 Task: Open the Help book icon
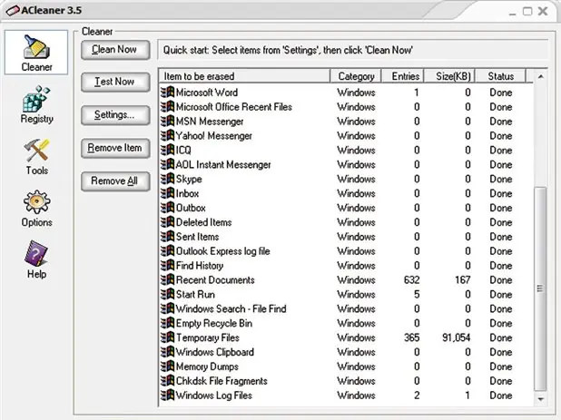tap(35, 253)
